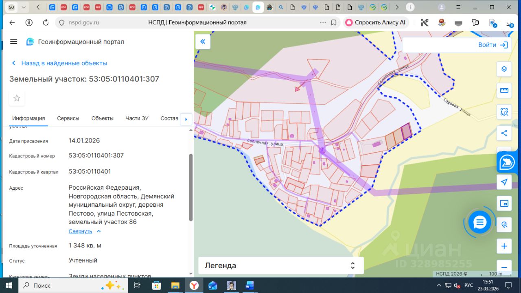The width and height of the screenshot is (521, 293).
Task: Click the Войти login button
Action: coord(493,45)
